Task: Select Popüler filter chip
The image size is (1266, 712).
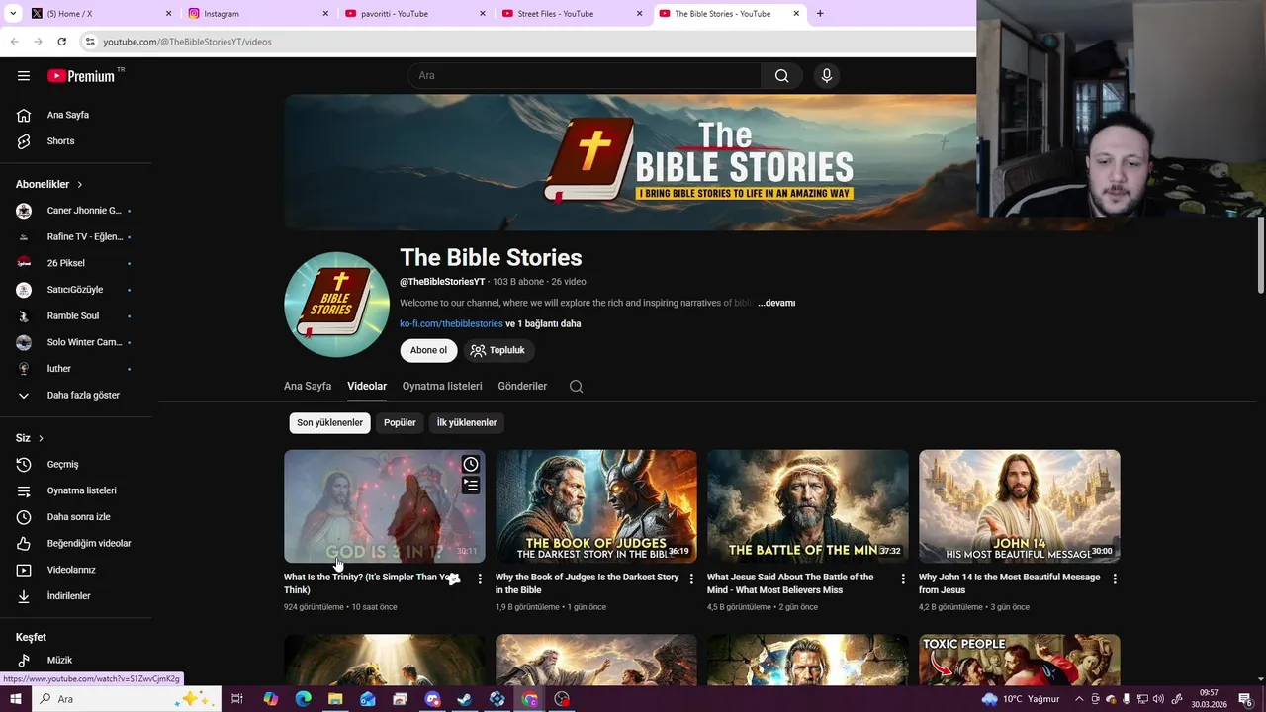Action: [x=400, y=423]
